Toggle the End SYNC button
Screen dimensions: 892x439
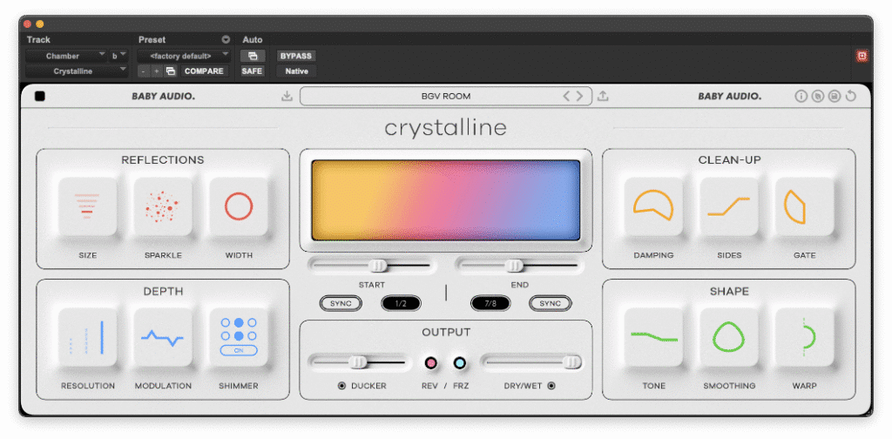click(551, 303)
